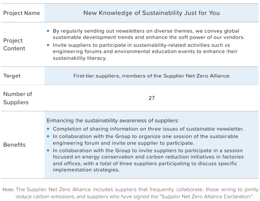
Task: Click the First-tier suppliers target text
Action: tap(152, 76)
